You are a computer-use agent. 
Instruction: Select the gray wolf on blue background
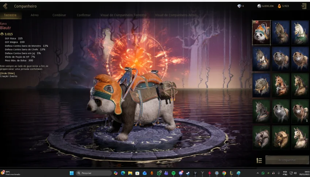pyautogui.click(x=280, y=59)
